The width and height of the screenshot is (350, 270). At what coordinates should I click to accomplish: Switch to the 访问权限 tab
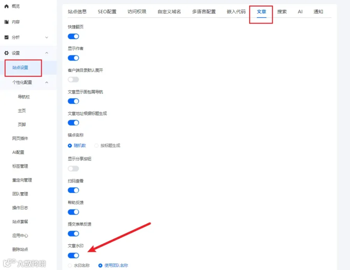coord(137,12)
